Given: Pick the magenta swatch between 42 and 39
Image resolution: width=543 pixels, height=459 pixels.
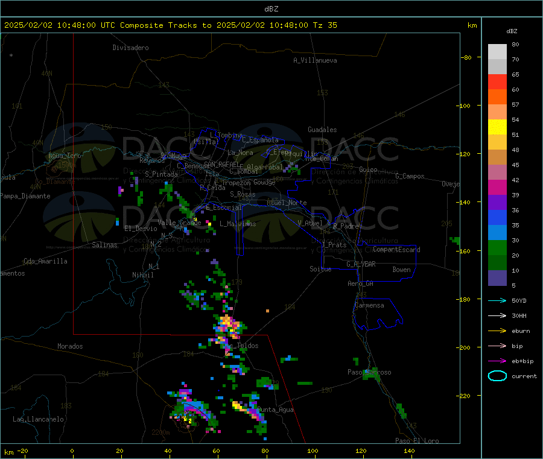Looking at the screenshot, I should tap(497, 187).
